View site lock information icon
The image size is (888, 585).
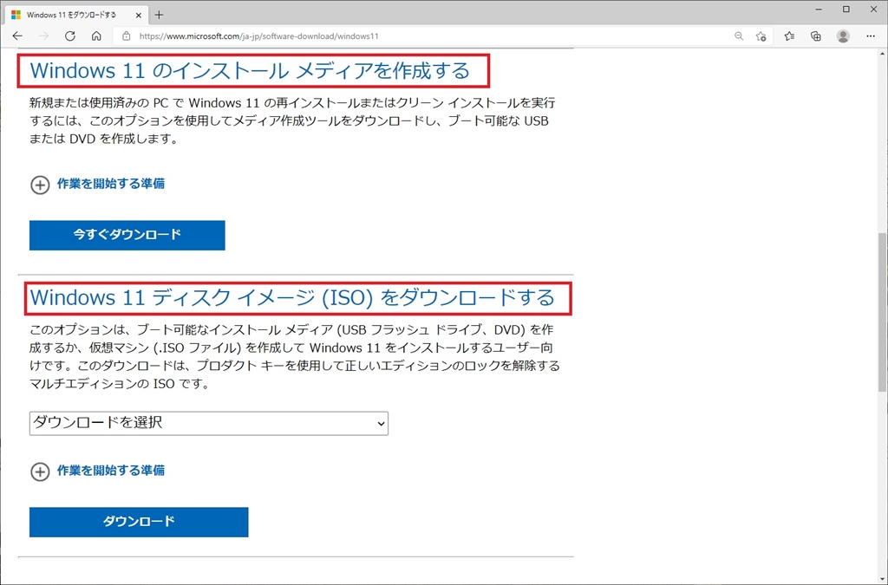click(127, 36)
